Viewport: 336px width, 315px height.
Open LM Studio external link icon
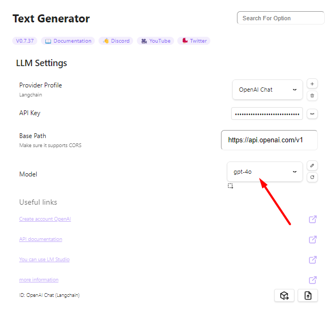click(313, 260)
